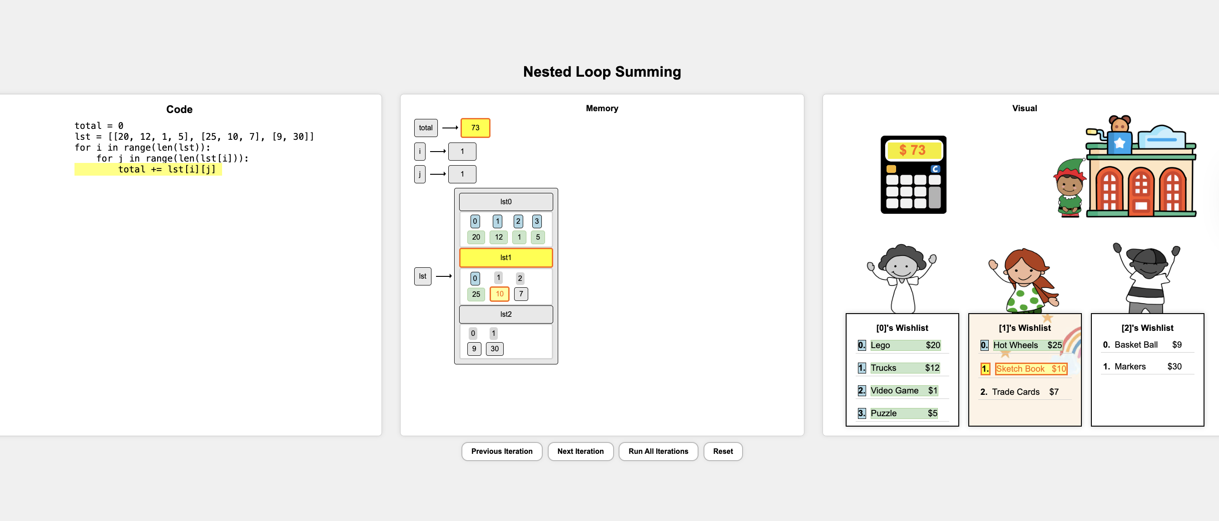Select the lst2 sublist header
Screen dimensions: 1219x521
(x=505, y=315)
